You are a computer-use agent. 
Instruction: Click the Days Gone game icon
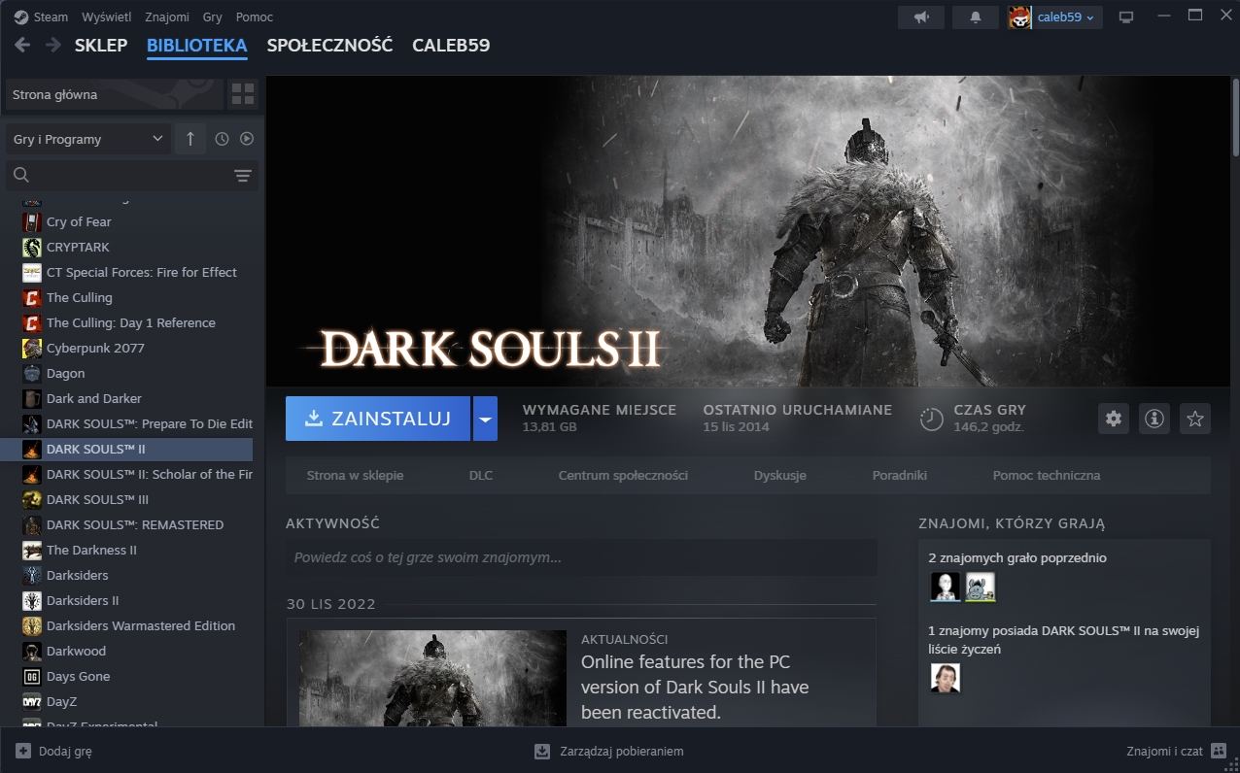coord(32,676)
